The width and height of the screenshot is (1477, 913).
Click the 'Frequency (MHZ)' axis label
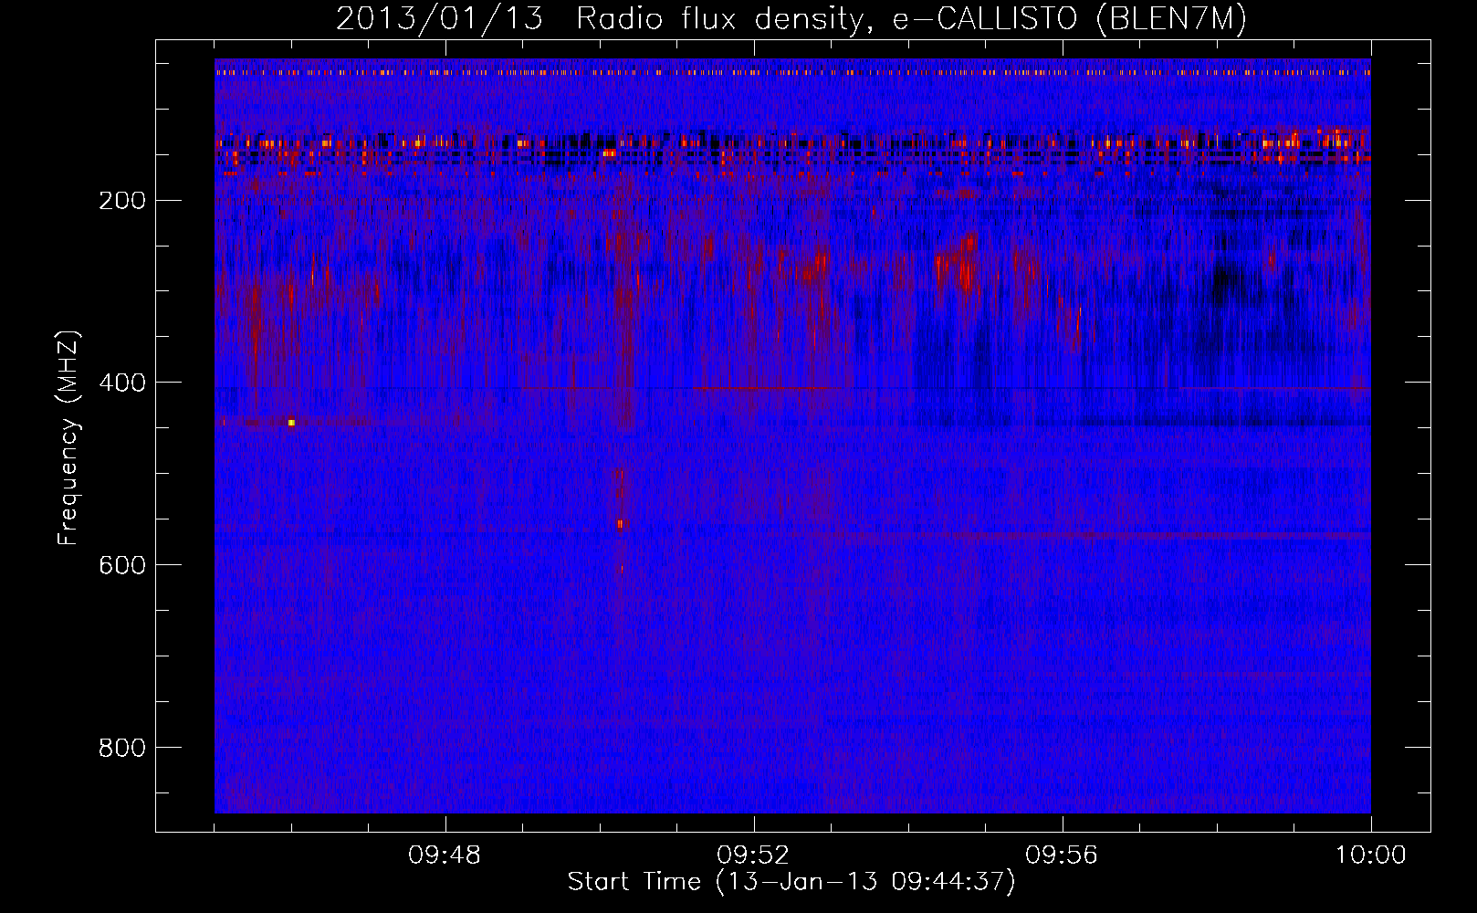[x=68, y=437]
